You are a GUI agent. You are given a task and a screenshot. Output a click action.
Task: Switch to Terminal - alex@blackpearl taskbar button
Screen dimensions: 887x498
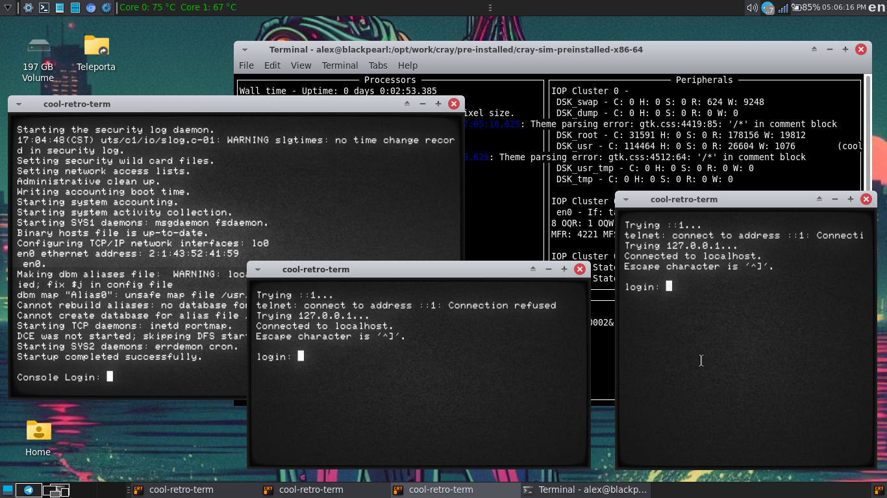pos(584,490)
